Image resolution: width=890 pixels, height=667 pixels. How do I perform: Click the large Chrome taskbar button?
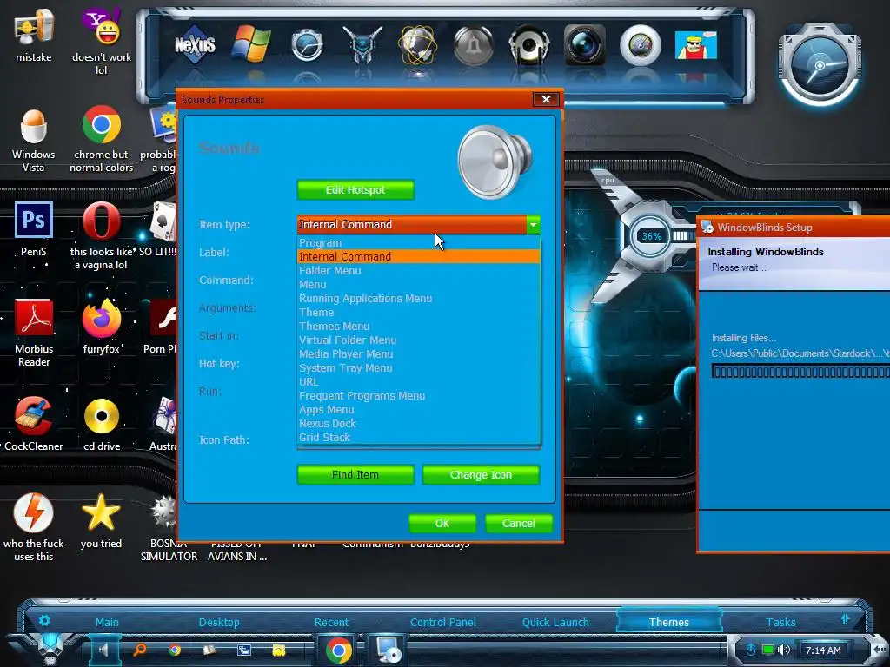338,650
